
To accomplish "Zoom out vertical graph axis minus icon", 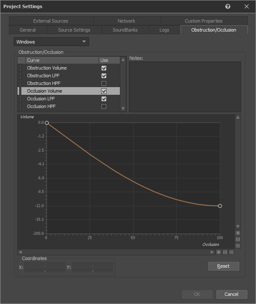I will (238, 246).
